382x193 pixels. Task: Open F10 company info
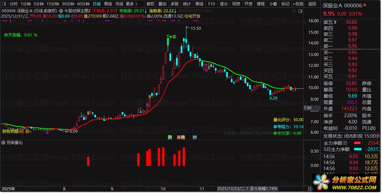pos(212,4)
